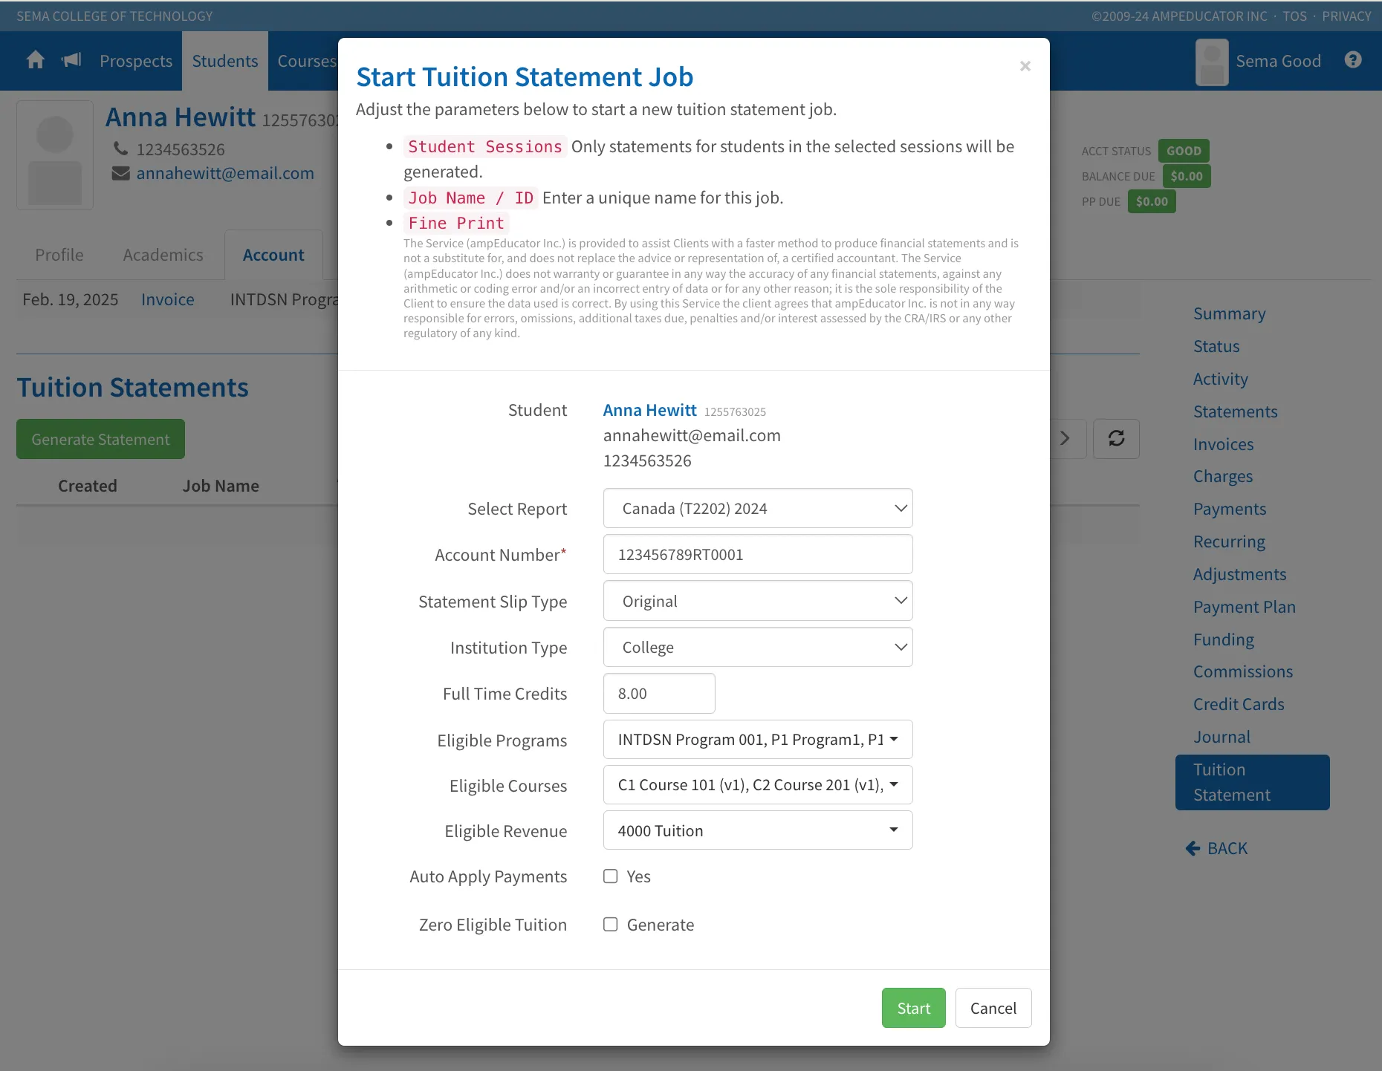Refresh the tuition statements list
This screenshot has width=1382, height=1071.
tap(1116, 438)
